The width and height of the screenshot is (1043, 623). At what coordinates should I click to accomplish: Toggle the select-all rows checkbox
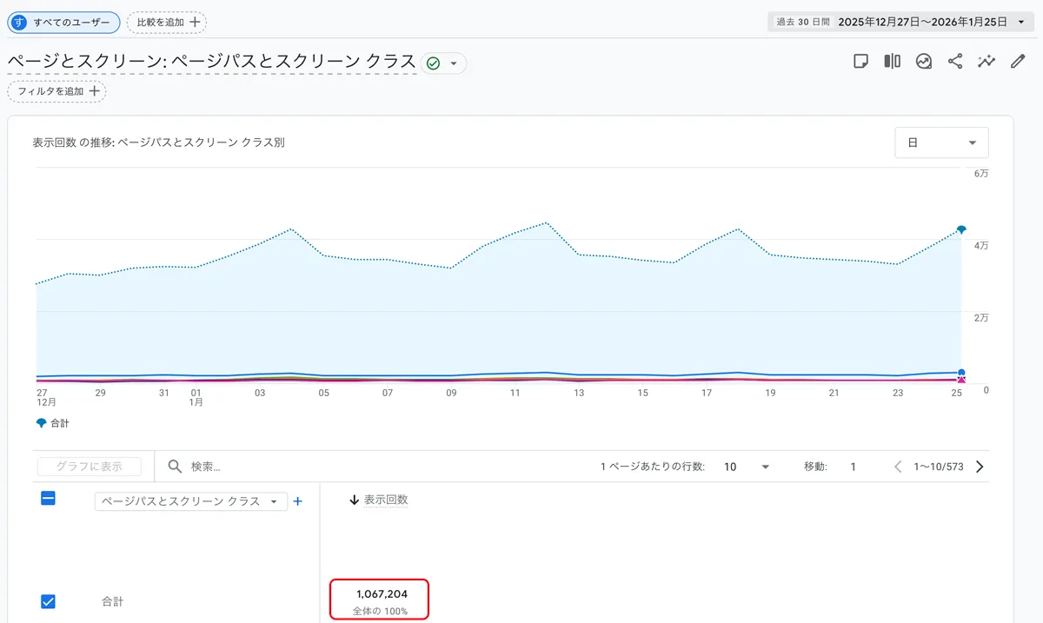point(49,499)
